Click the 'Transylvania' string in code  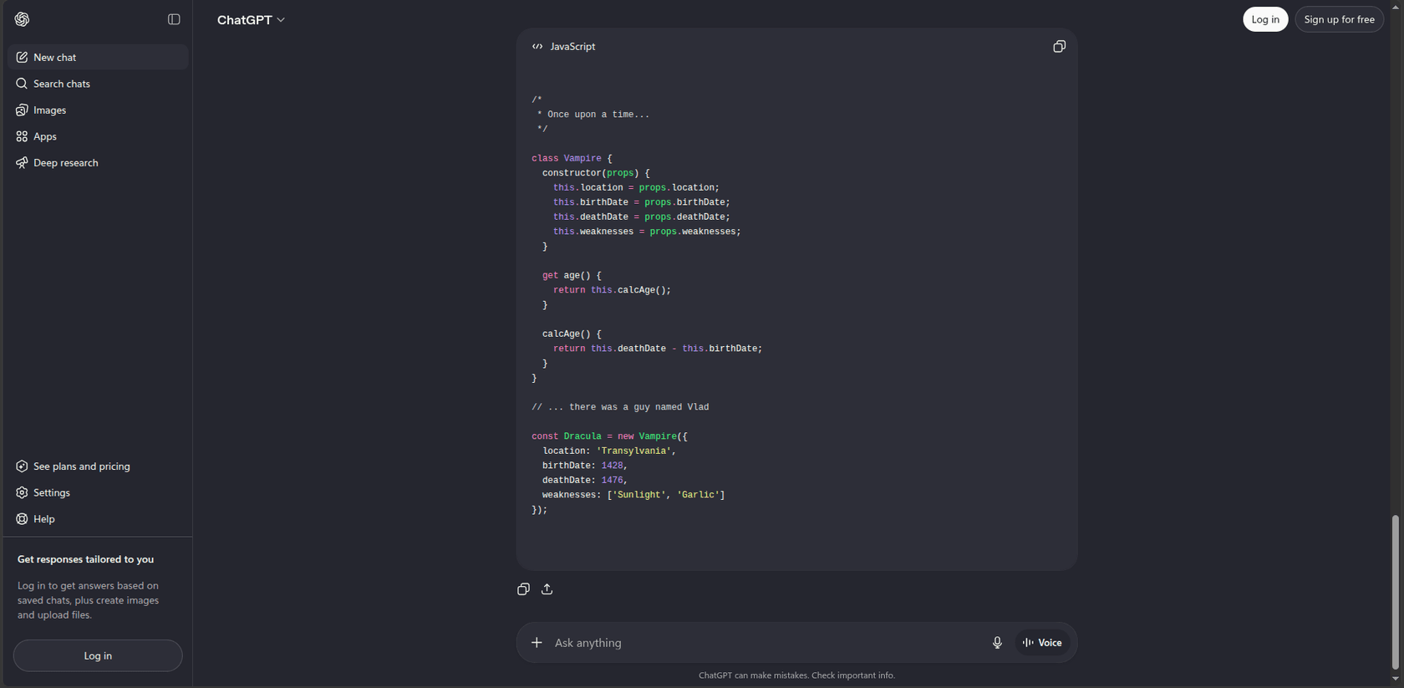(633, 451)
